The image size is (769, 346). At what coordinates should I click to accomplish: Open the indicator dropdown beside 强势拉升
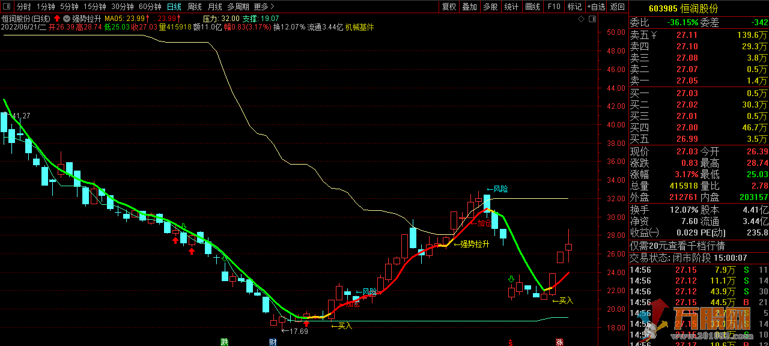tap(67, 19)
